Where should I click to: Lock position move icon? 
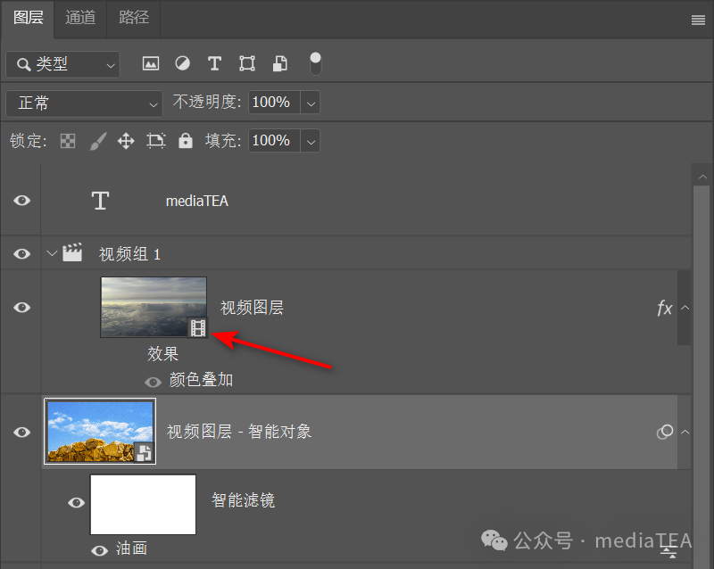click(126, 141)
